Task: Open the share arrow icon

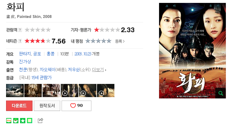Action: (x=40, y=121)
